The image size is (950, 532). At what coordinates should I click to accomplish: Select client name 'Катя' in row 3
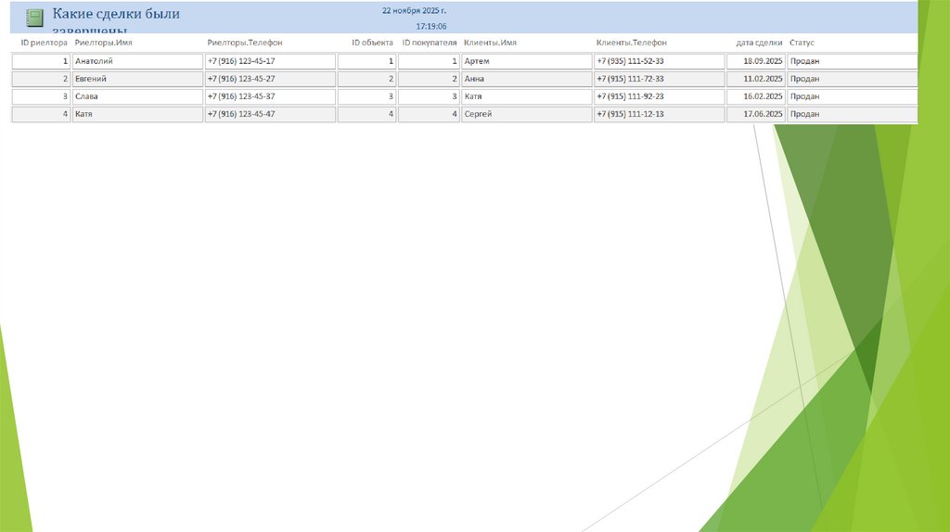(x=527, y=96)
